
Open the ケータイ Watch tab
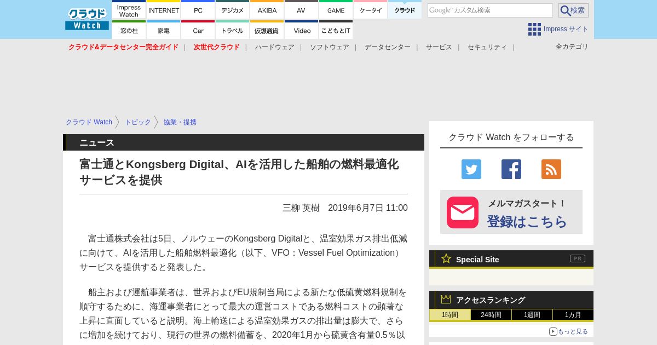coord(370,10)
